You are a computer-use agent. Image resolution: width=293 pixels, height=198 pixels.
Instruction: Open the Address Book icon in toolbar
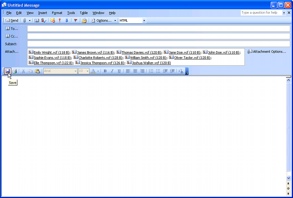coord(37,21)
